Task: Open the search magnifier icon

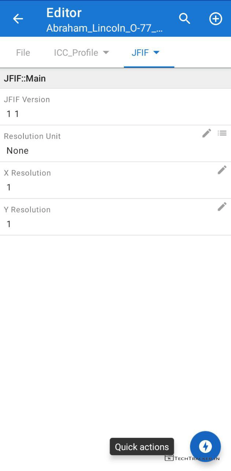Action: 184,19
